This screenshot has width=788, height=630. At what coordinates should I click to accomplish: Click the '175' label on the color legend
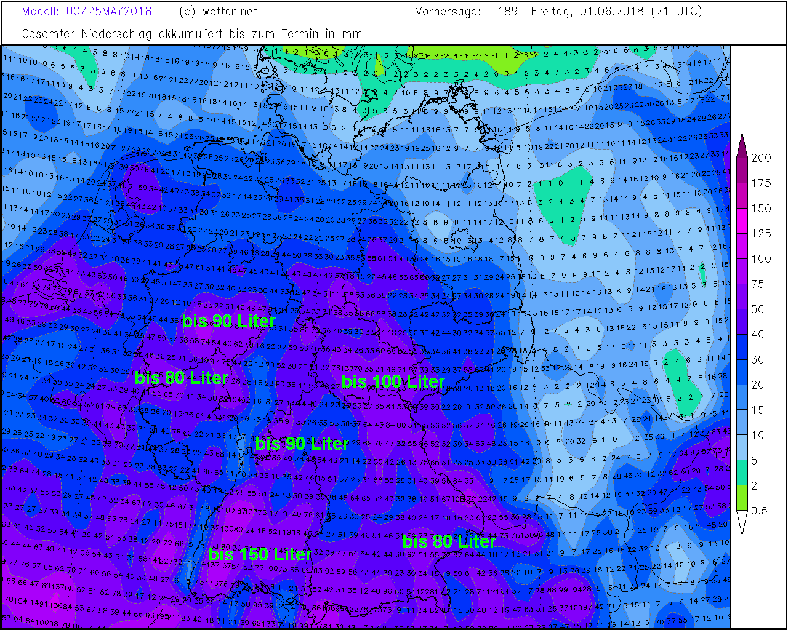pos(761,183)
